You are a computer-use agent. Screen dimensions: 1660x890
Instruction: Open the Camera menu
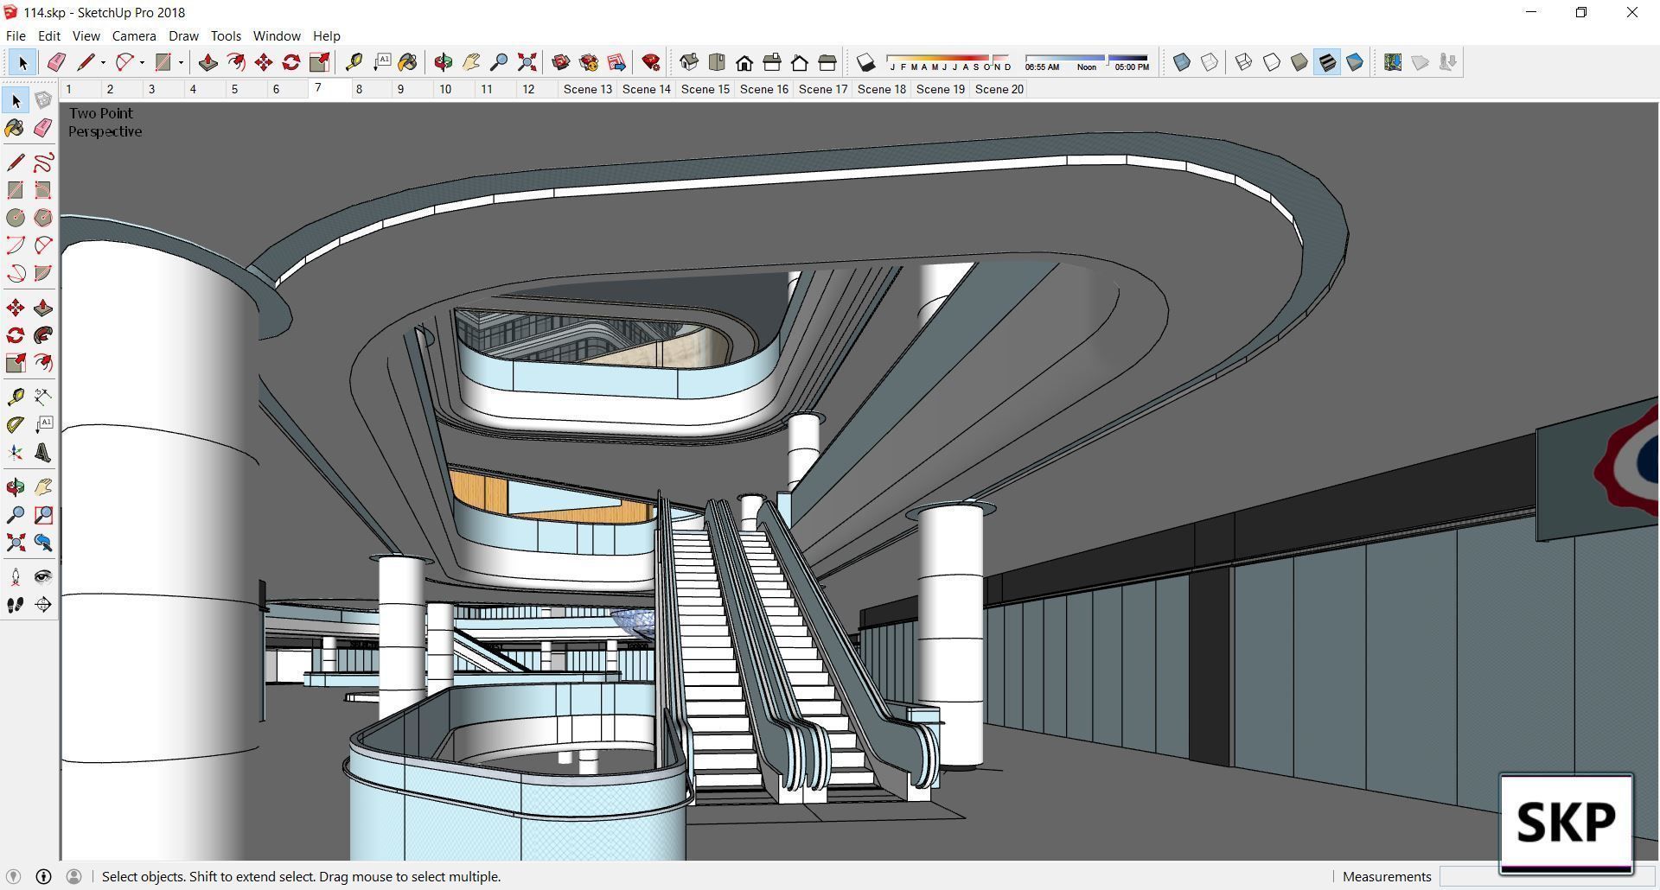pyautogui.click(x=134, y=35)
